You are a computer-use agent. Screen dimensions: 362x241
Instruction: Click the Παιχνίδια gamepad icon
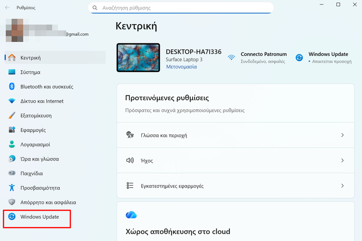(x=12, y=174)
